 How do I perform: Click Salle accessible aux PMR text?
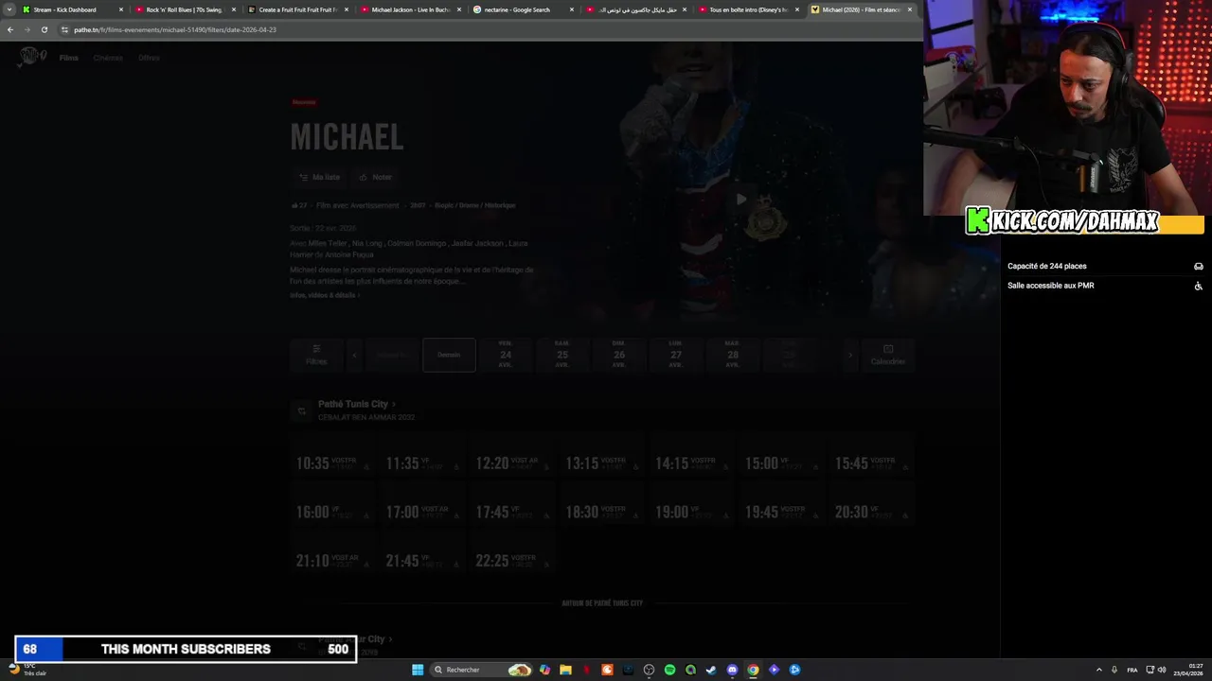1050,286
